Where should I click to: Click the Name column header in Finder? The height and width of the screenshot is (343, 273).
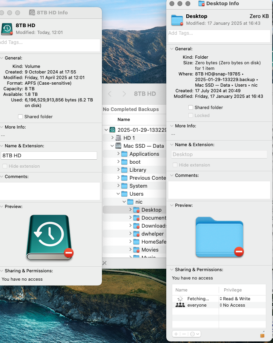tap(124, 119)
